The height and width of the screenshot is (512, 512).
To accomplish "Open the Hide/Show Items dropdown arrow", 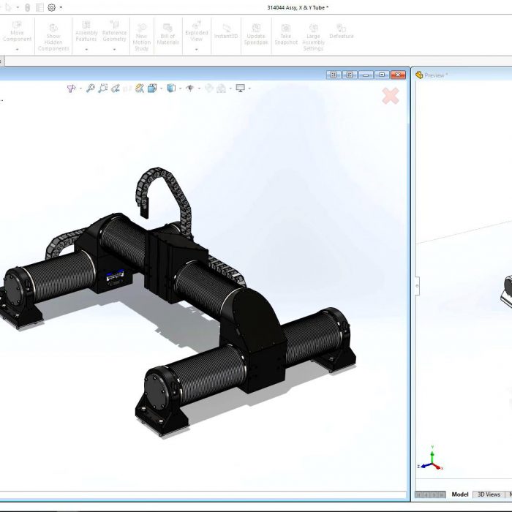I will pyautogui.click(x=199, y=89).
